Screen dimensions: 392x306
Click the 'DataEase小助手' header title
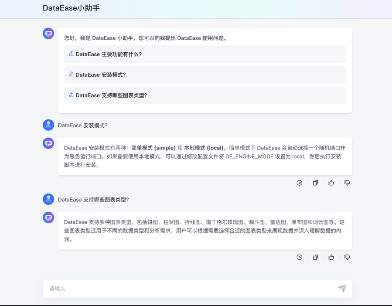(x=71, y=8)
